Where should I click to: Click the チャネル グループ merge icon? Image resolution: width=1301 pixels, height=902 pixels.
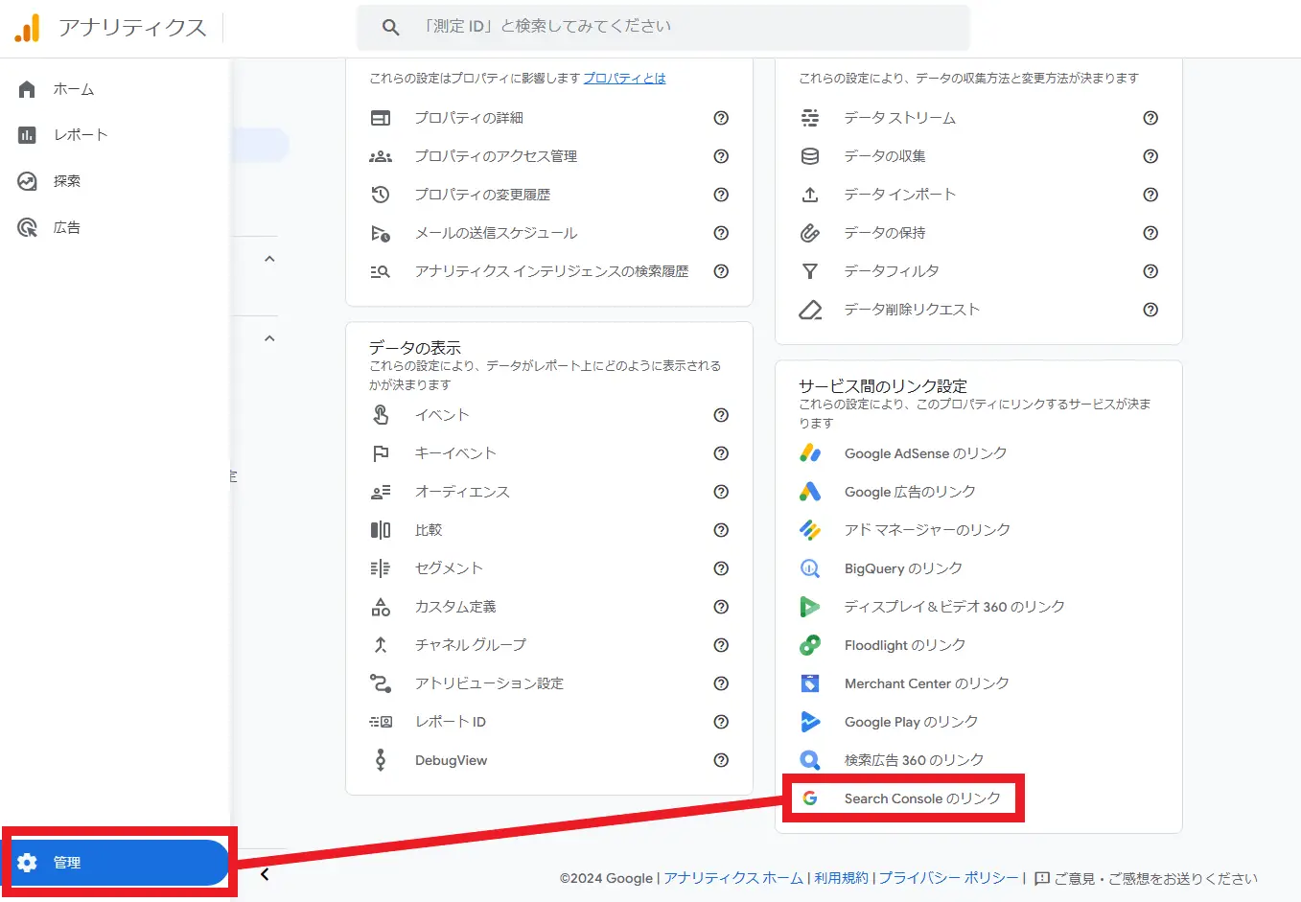pyautogui.click(x=381, y=645)
